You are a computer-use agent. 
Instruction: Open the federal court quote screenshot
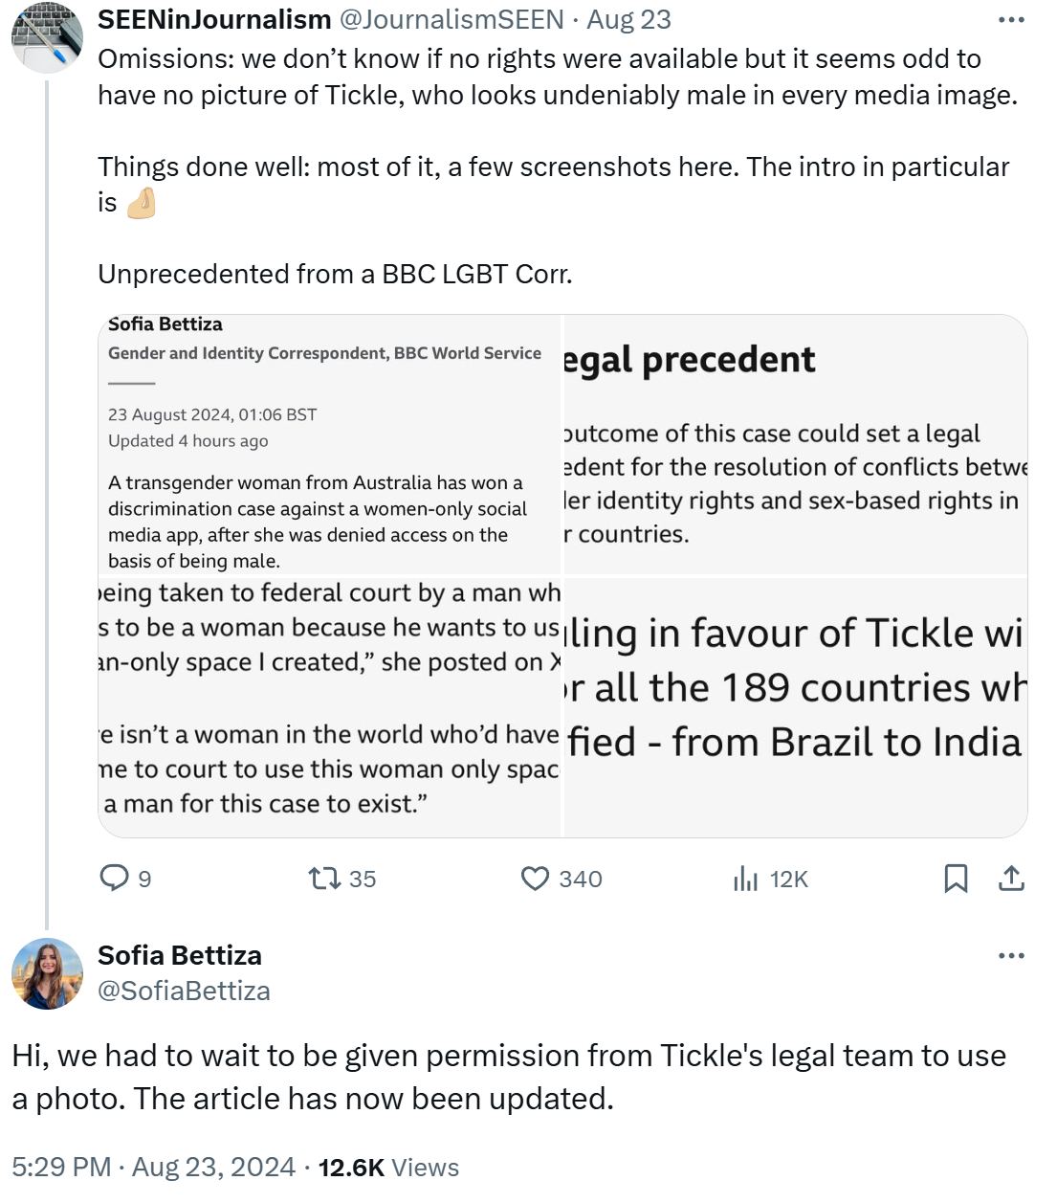[329, 707]
